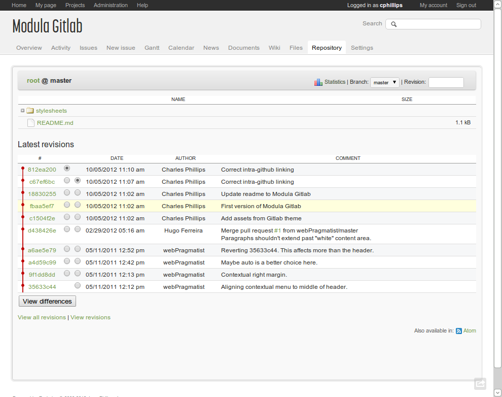This screenshot has height=397, width=502.
Task: Click the Modula Gitlab page title
Action: click(47, 26)
